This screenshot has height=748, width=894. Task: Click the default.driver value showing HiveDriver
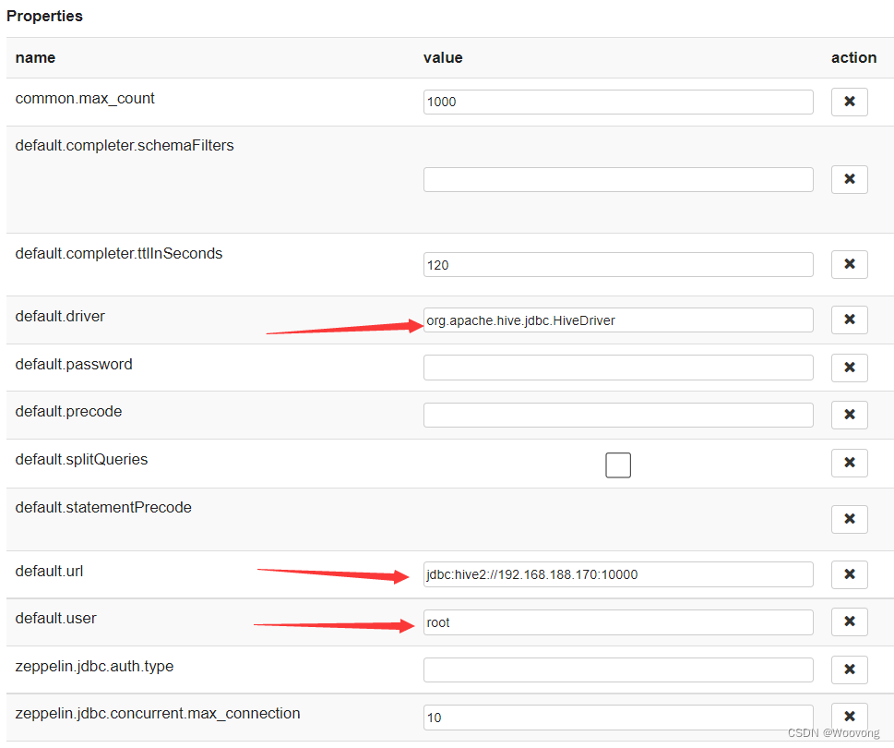tap(617, 320)
